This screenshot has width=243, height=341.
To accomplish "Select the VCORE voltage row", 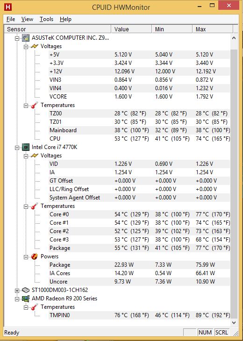I will 139,97.
